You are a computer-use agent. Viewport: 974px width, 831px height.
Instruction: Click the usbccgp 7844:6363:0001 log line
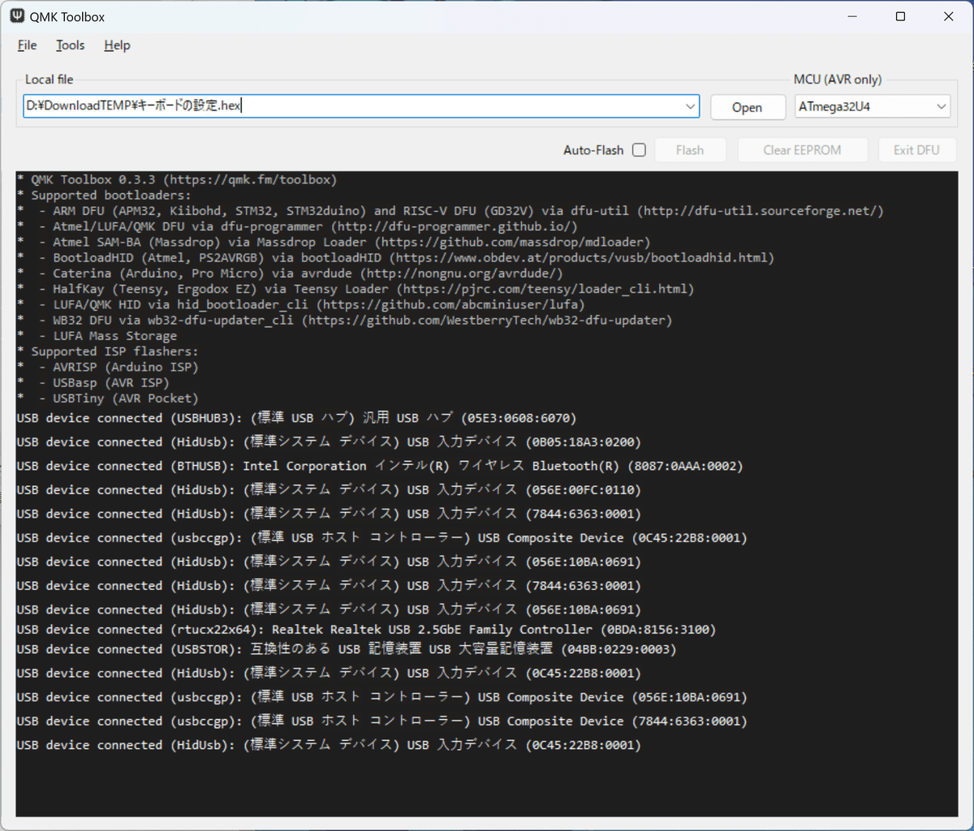click(x=381, y=721)
